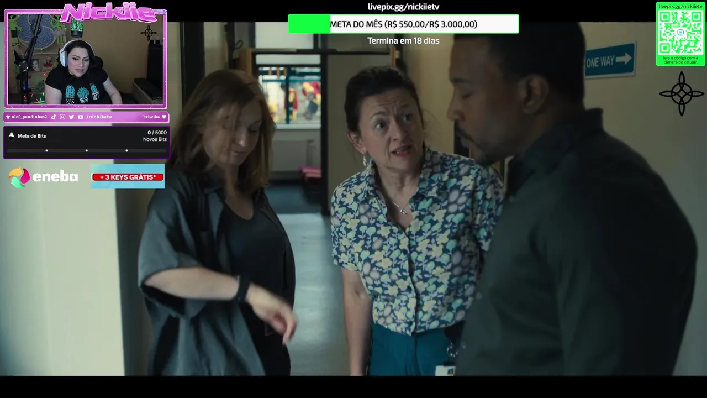The height and width of the screenshot is (398, 707).
Task: Click the green filled portion of the monthly goal
Action: point(309,24)
